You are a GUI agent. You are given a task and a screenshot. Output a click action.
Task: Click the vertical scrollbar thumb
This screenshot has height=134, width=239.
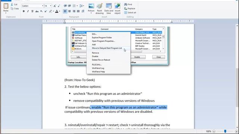[x=237, y=87]
